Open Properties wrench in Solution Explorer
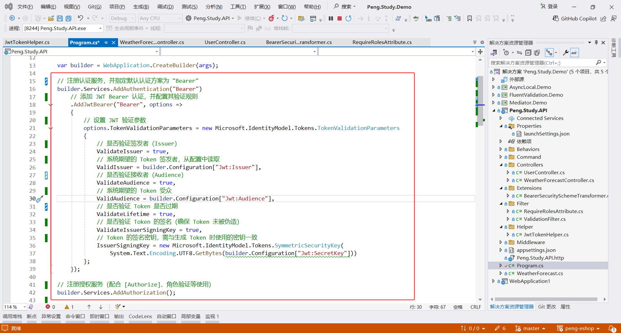The image size is (621, 333). (566, 53)
